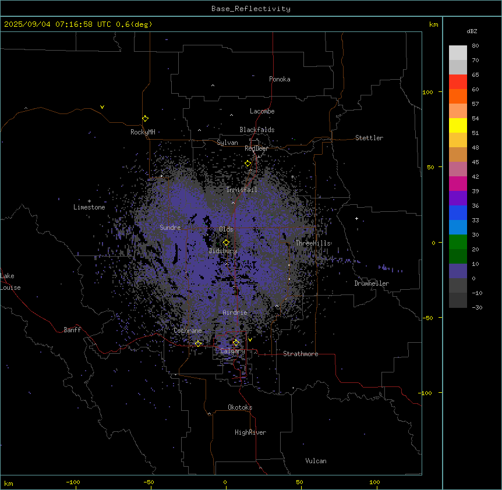Click the 0.6(deg) elevation angle text
This screenshot has width=502, height=490.
click(x=134, y=24)
